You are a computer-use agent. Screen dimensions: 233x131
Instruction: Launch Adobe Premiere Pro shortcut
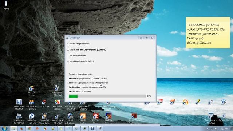pyautogui.click(x=134, y=118)
